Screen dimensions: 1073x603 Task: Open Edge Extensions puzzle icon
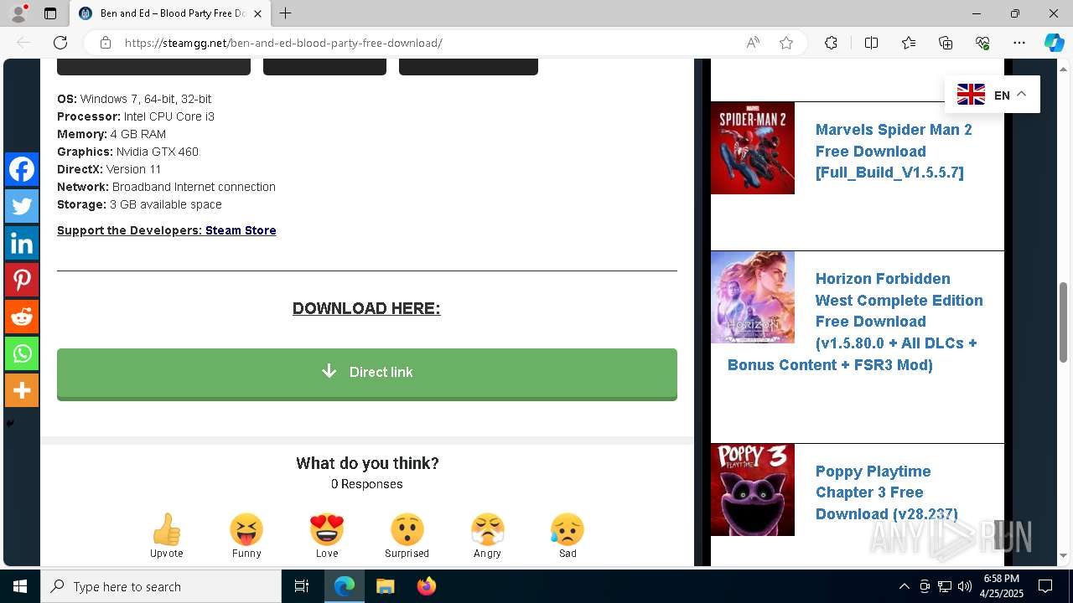[x=831, y=43]
